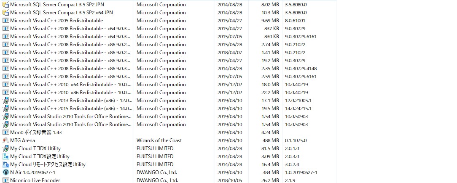Screen dimensions: 457x183
Task: Click the My Cloud エコDX設定Utility icon
Action: (6, 156)
